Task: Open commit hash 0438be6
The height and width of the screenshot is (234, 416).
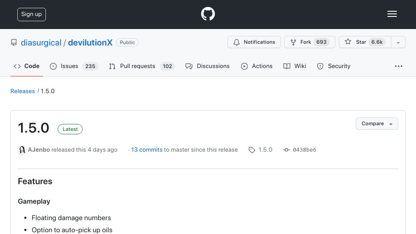Action: (x=305, y=149)
